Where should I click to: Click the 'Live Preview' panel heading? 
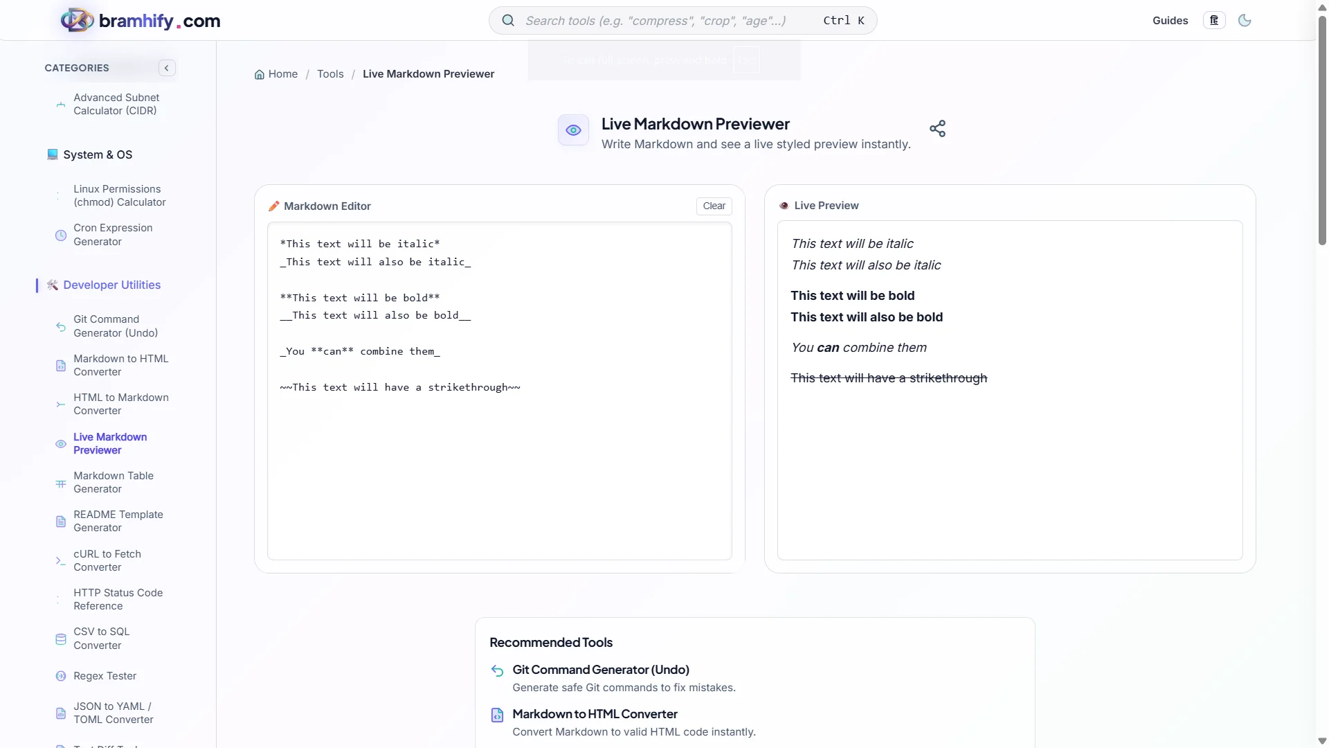[x=826, y=206]
